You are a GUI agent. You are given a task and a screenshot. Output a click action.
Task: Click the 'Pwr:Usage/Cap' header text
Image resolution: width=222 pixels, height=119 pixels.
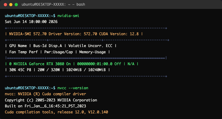[58, 52]
